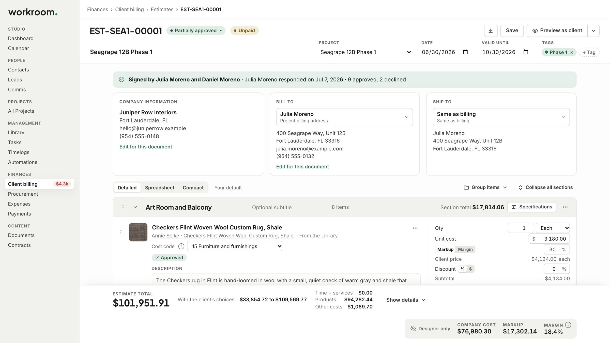Click the Unpaid status badge

[x=244, y=30]
